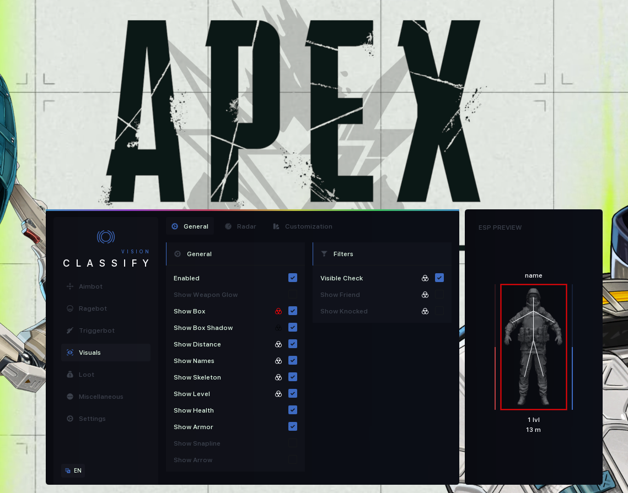The height and width of the screenshot is (493, 628).
Task: Click the ESP PREVIEW title
Action: 500,227
